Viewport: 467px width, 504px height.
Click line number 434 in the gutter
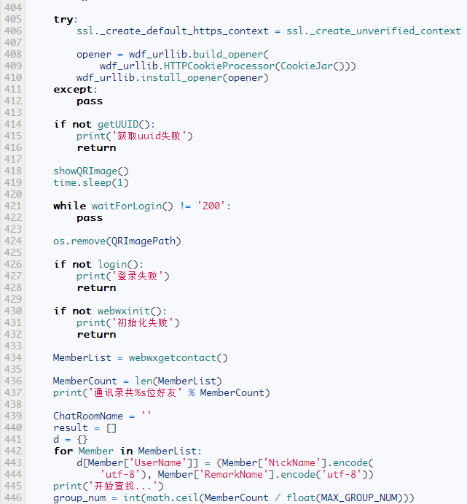[13, 357]
